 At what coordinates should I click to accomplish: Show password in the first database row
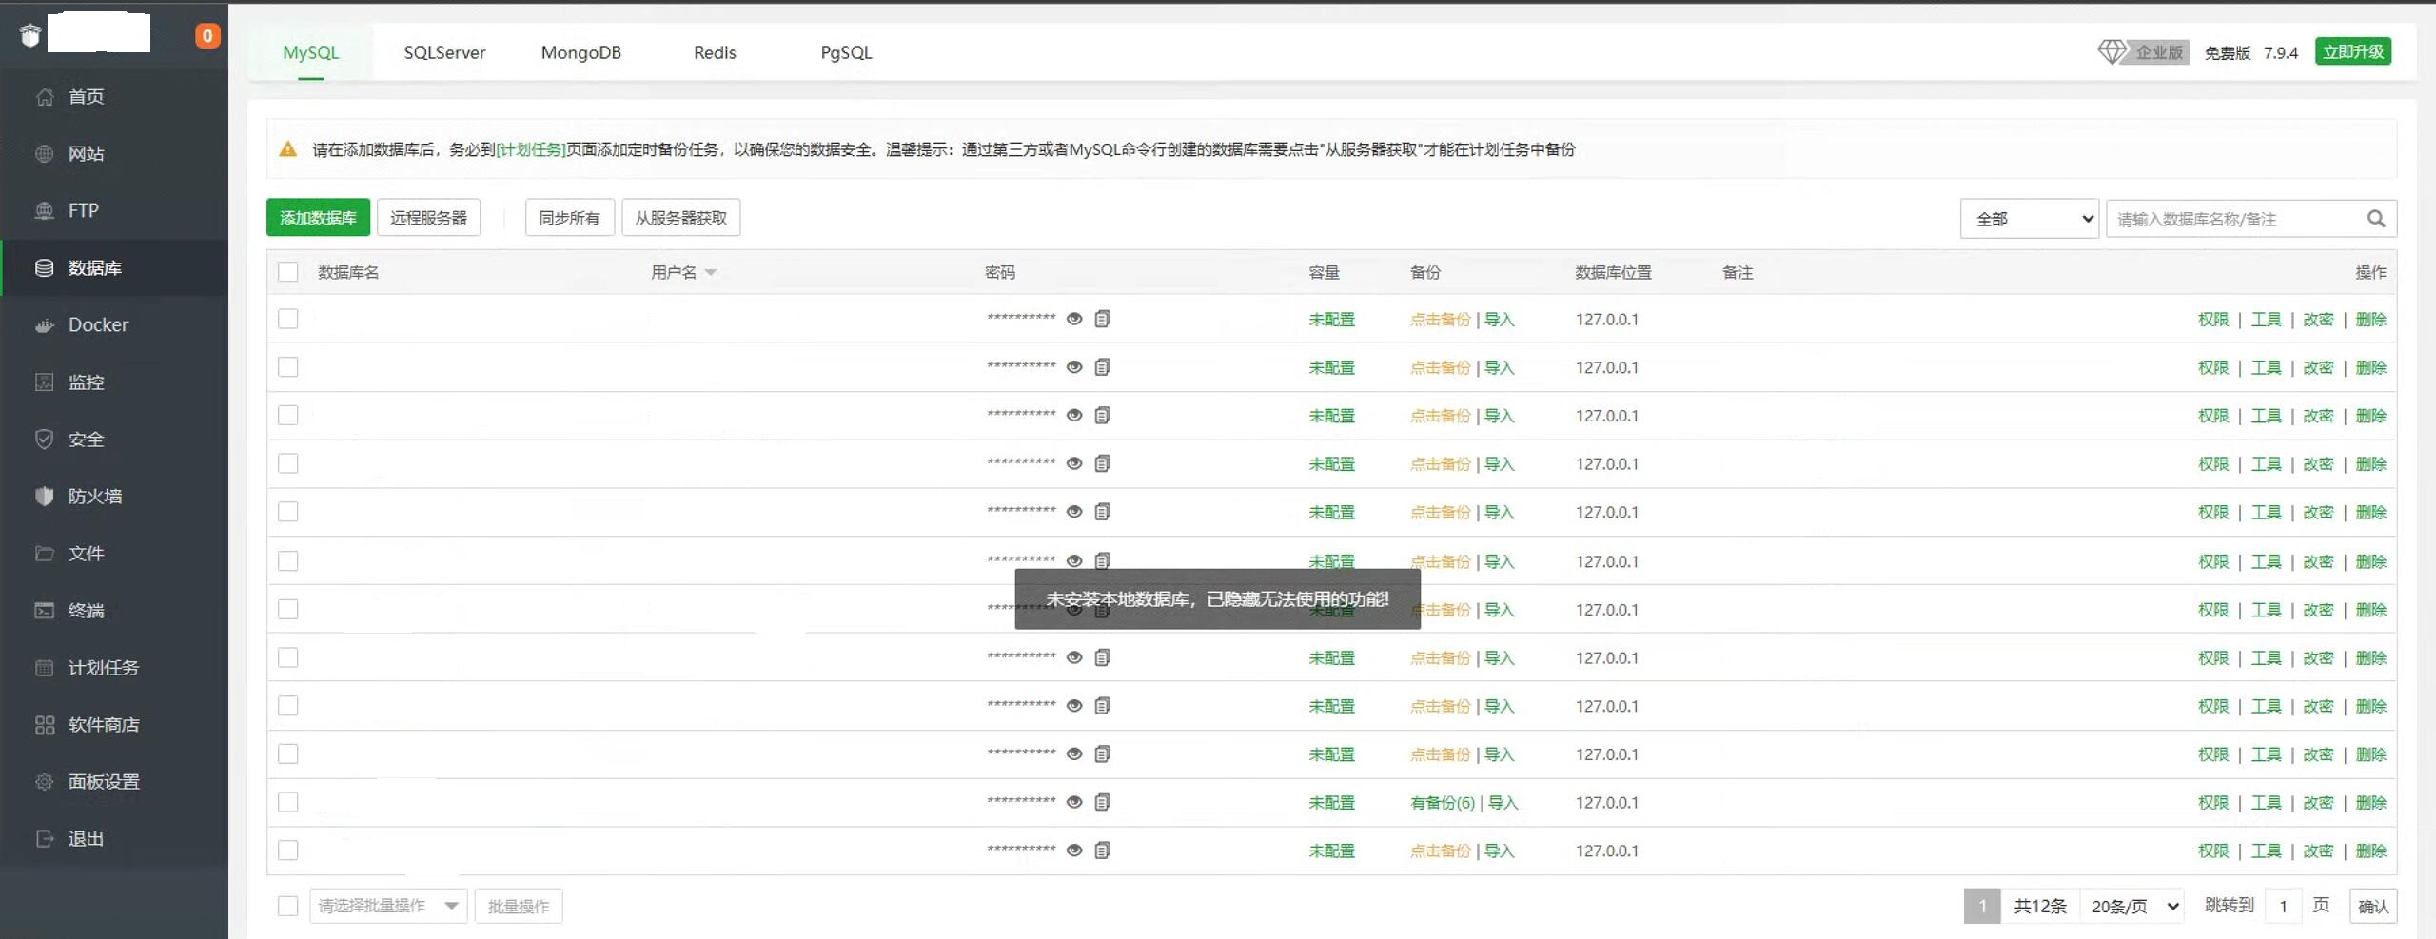click(1074, 319)
